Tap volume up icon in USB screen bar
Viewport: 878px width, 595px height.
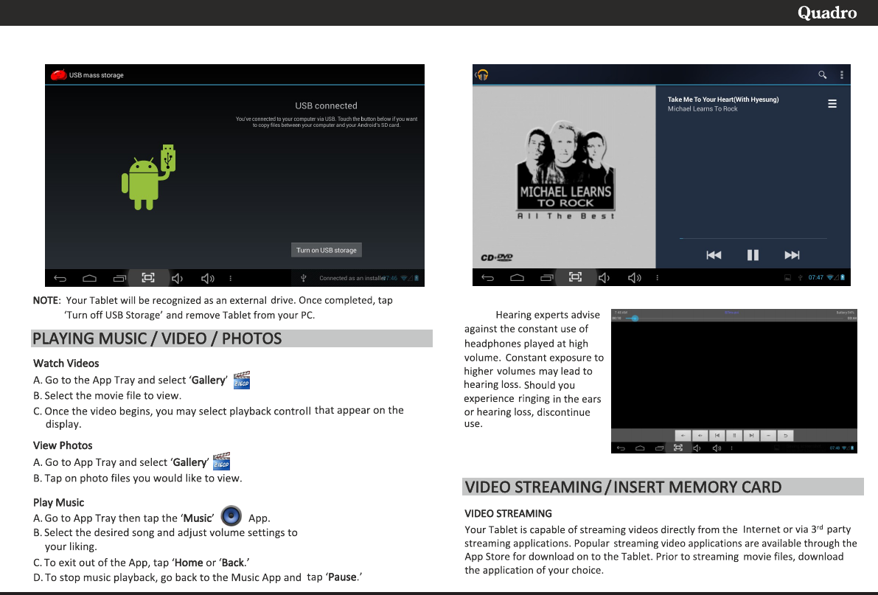[208, 278]
